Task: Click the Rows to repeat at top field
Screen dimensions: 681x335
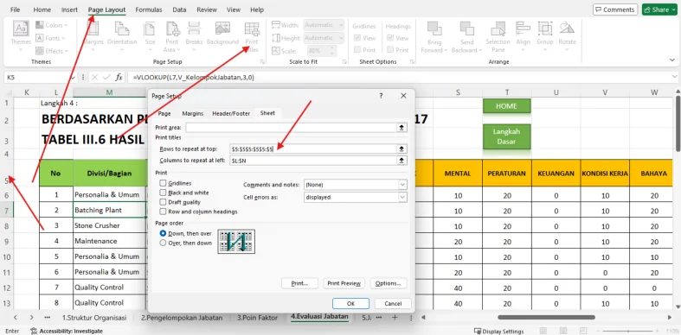Action: pyautogui.click(x=312, y=149)
